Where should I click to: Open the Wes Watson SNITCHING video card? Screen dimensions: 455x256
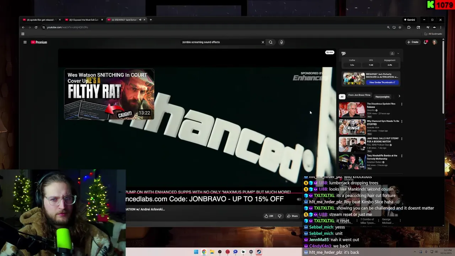[109, 95]
